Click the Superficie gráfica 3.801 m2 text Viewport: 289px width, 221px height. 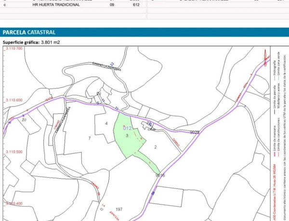tap(31, 42)
